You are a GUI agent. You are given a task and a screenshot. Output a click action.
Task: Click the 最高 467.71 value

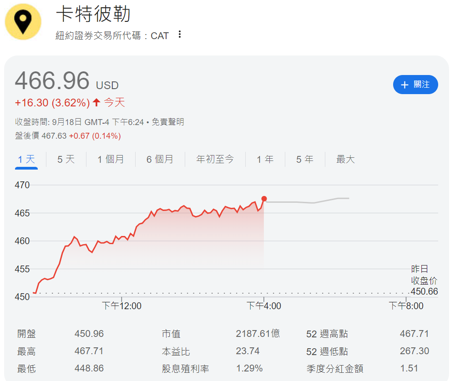tap(89, 351)
